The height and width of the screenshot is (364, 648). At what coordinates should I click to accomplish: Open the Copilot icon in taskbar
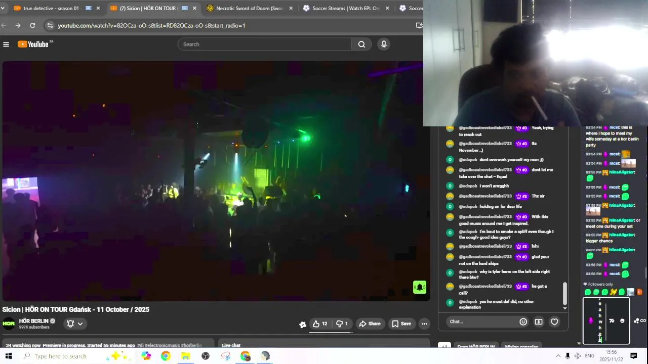tap(146, 356)
